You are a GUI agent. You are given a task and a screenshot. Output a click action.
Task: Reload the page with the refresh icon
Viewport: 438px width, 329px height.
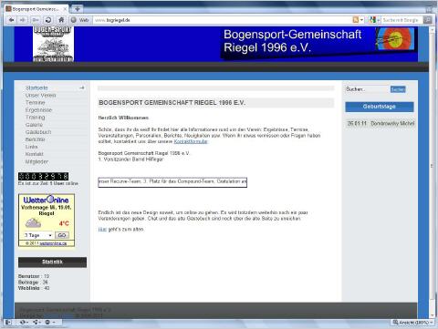point(48,20)
